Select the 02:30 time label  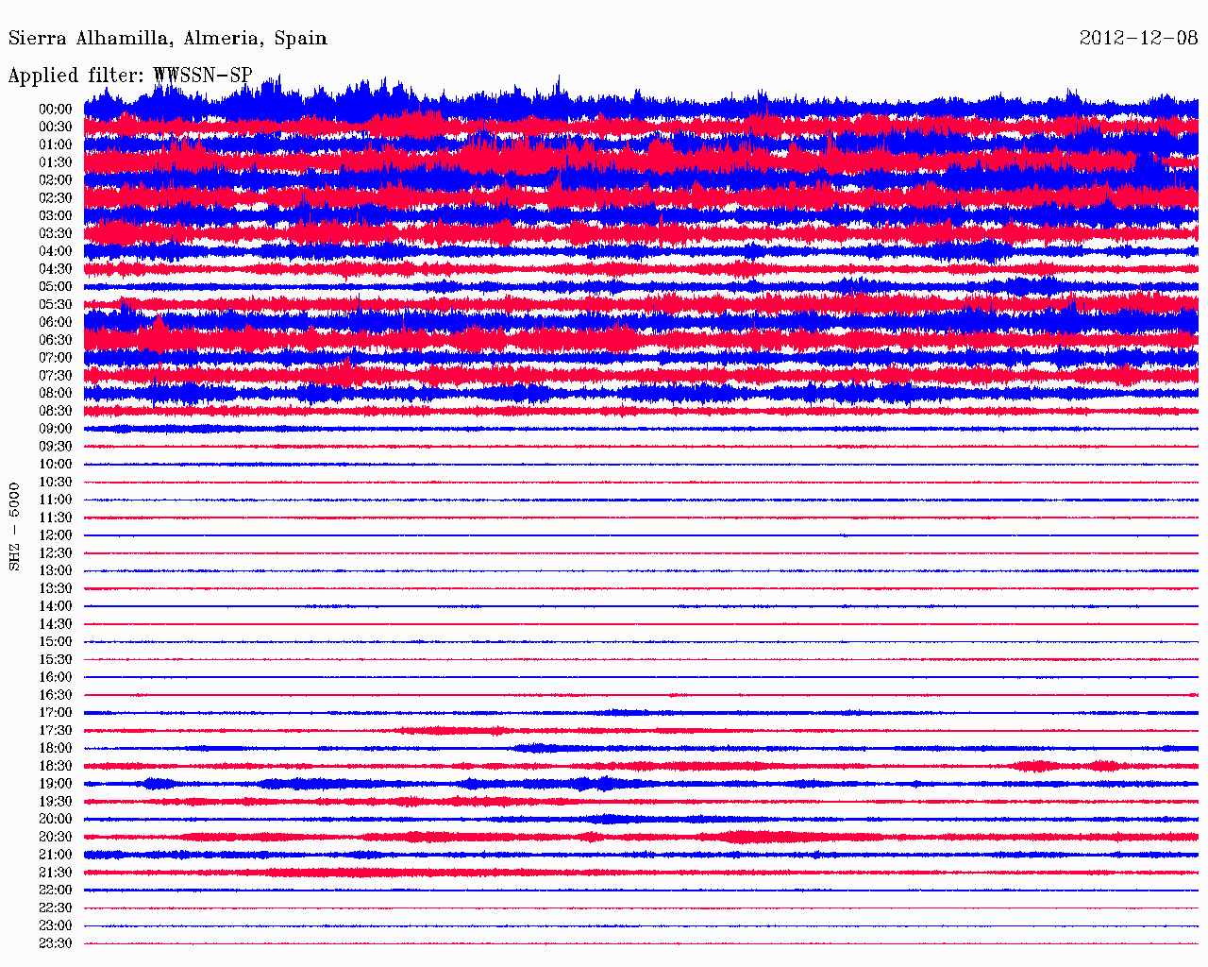pos(56,198)
